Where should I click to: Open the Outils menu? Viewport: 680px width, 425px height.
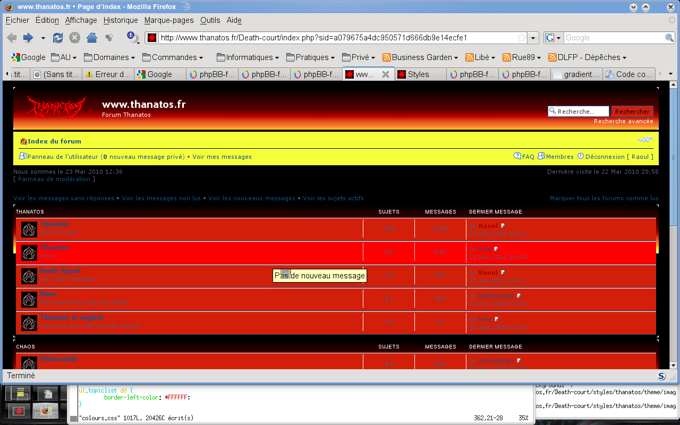(210, 20)
